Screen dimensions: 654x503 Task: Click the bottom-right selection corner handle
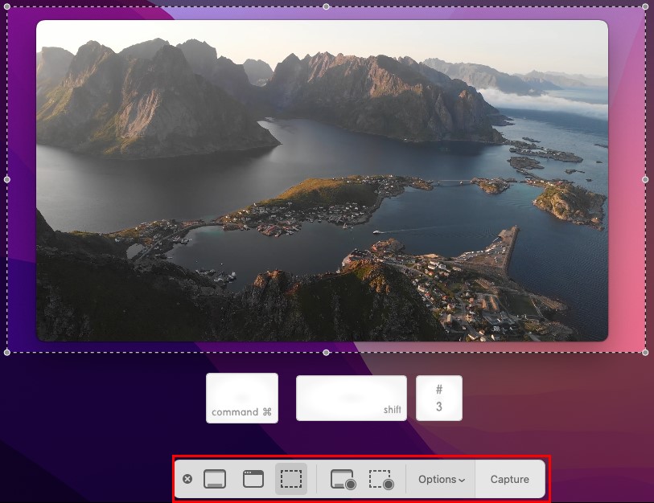click(x=645, y=353)
